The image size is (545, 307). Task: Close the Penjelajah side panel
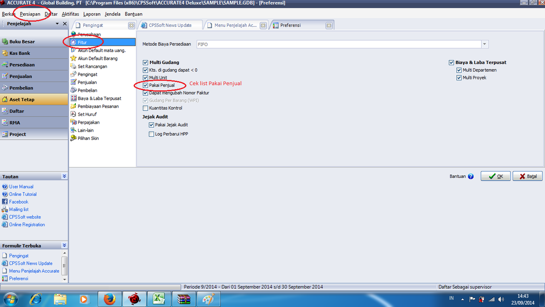65,24
